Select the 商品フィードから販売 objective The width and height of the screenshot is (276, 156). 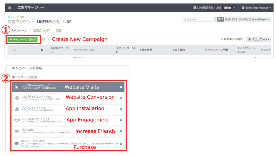pyautogui.click(x=68, y=144)
